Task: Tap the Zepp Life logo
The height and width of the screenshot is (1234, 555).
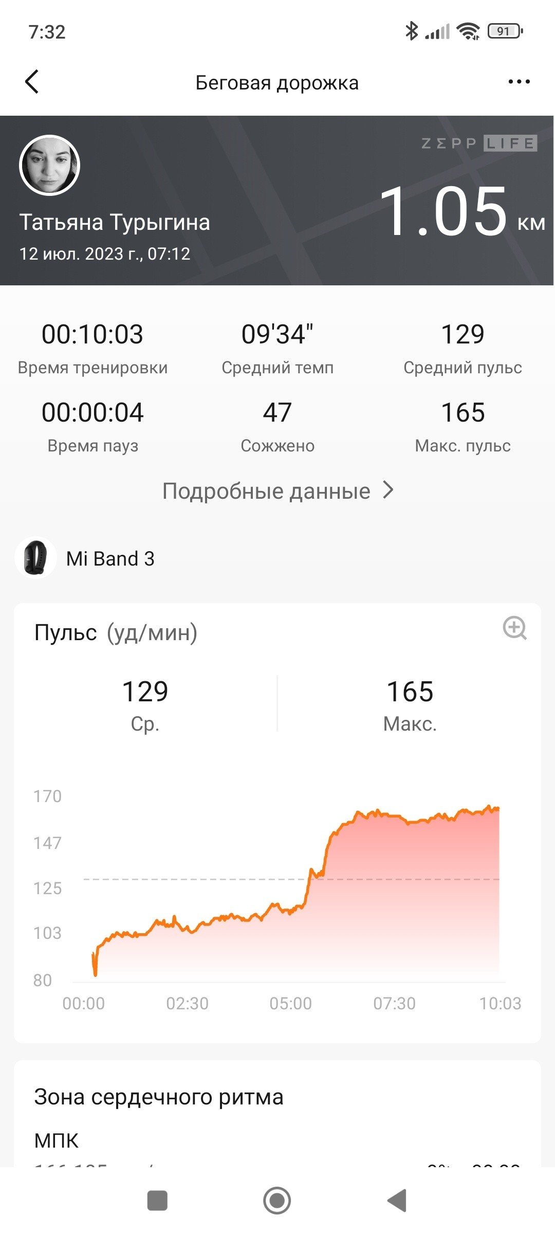Action: click(x=479, y=143)
